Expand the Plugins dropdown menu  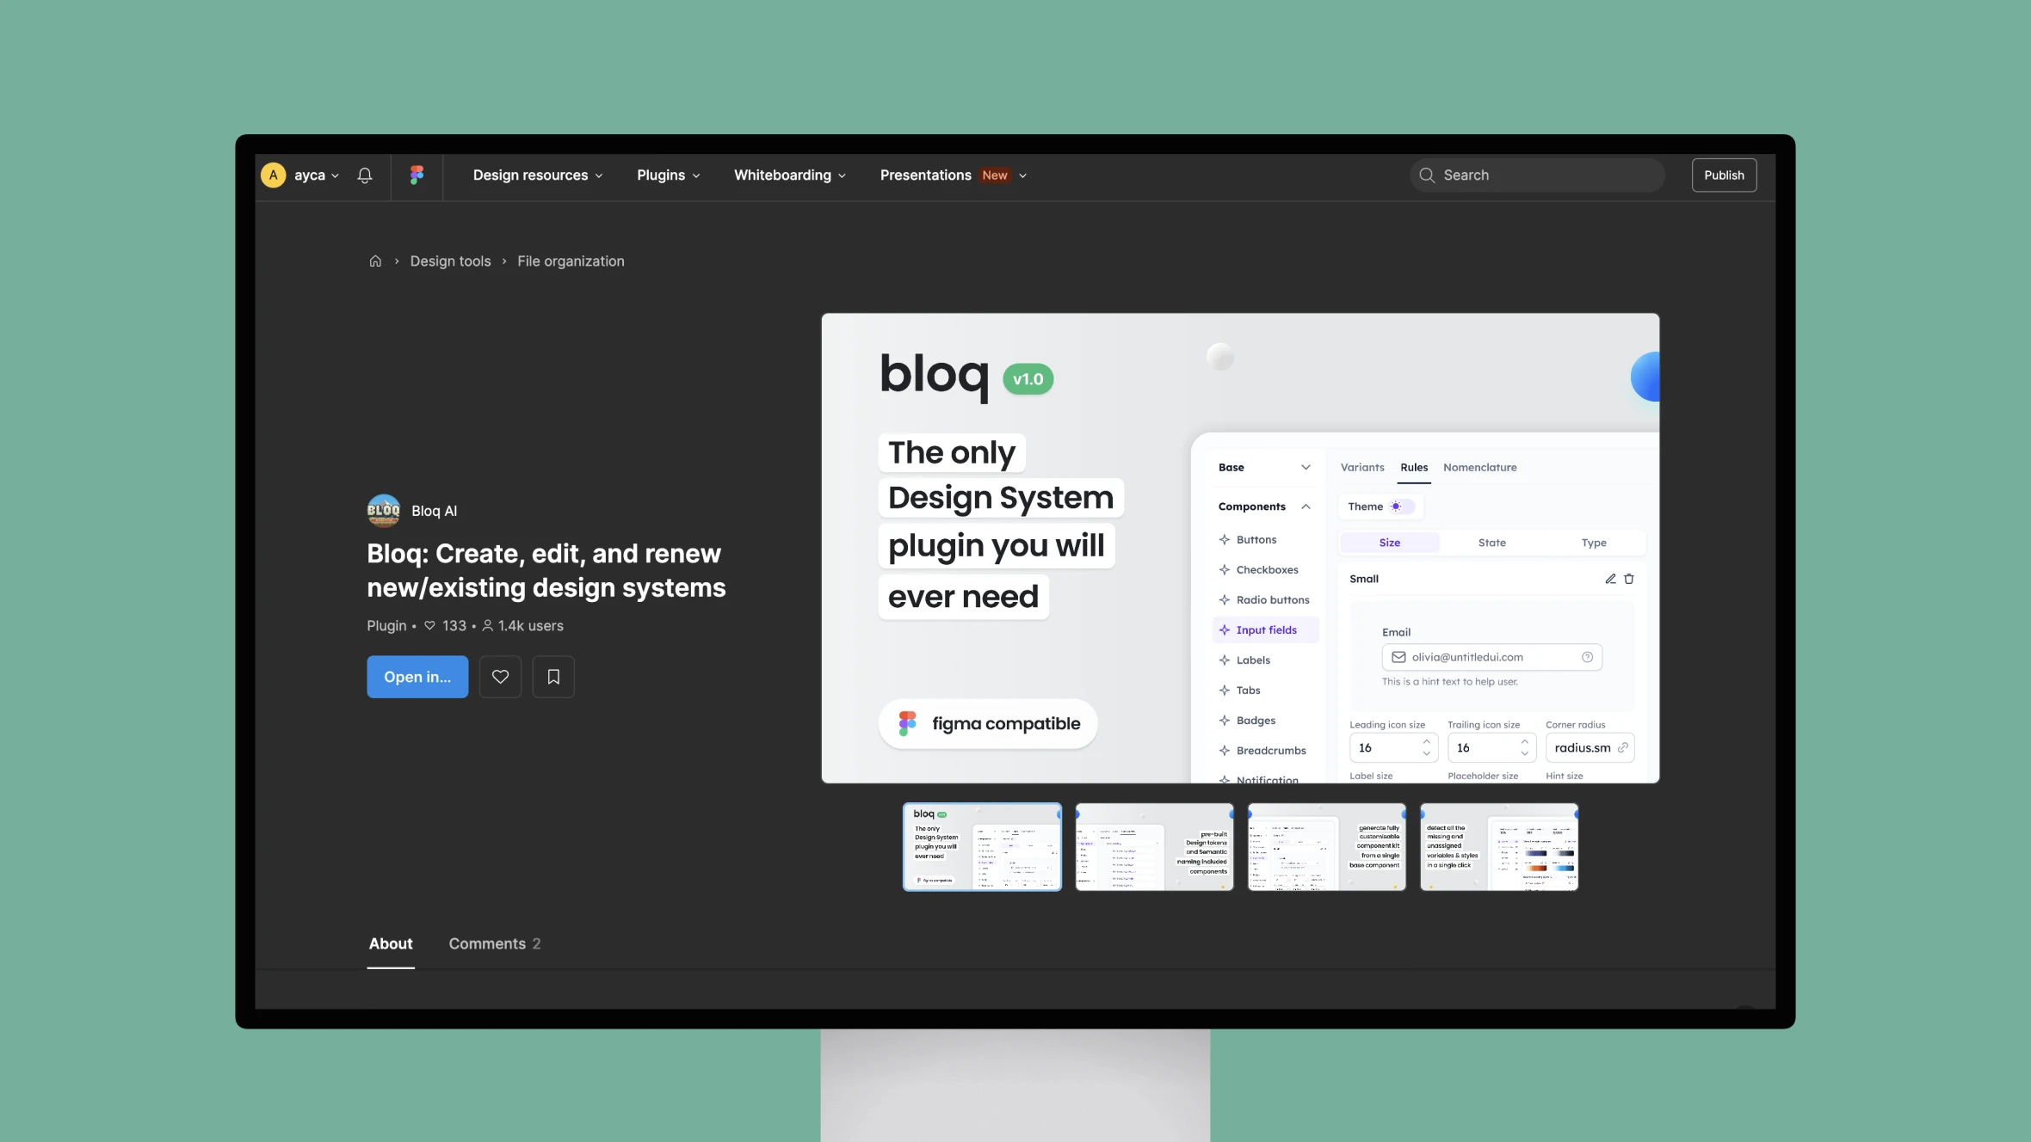pos(668,175)
